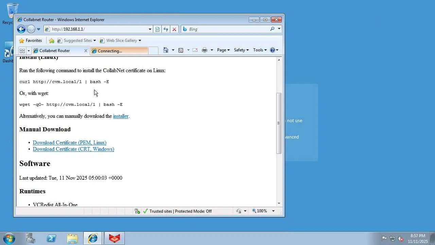
Task: Click the search magnifier icon
Action: point(272,29)
